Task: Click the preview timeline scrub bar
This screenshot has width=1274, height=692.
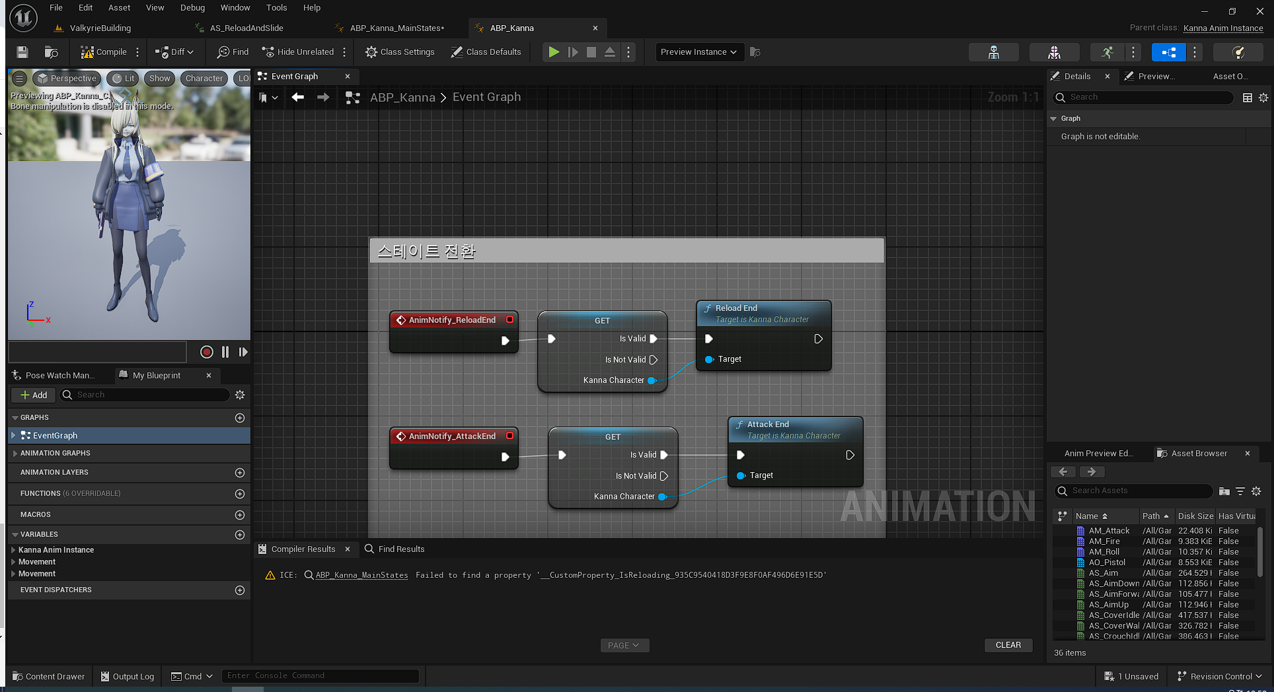Action: 98,352
